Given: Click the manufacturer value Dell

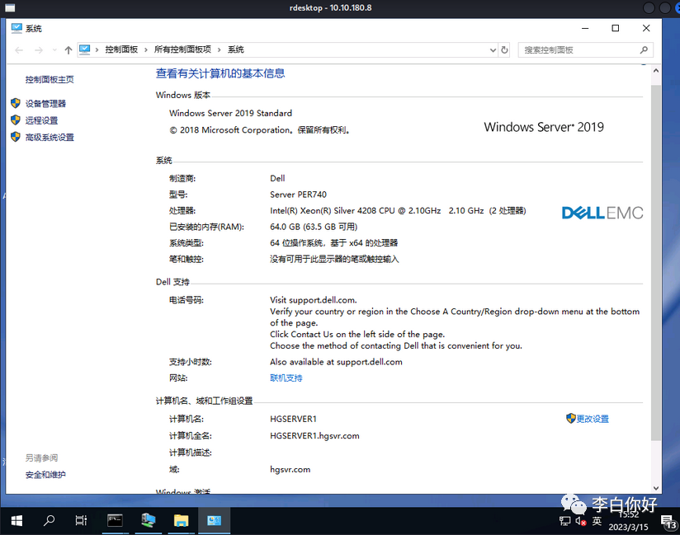Looking at the screenshot, I should [x=277, y=178].
